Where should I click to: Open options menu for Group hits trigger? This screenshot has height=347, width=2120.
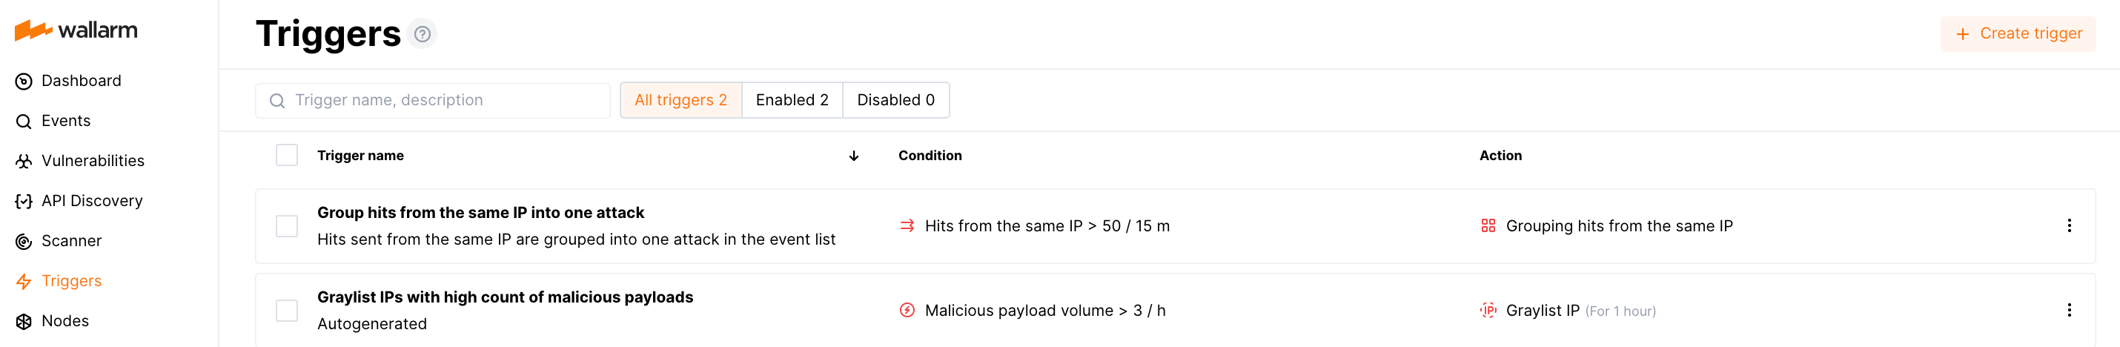coord(2069,226)
